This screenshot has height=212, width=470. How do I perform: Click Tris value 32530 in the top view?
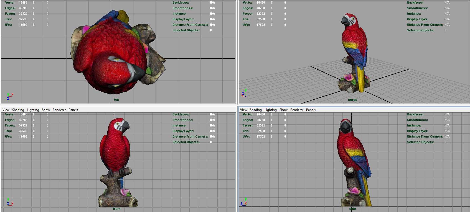click(x=23, y=19)
